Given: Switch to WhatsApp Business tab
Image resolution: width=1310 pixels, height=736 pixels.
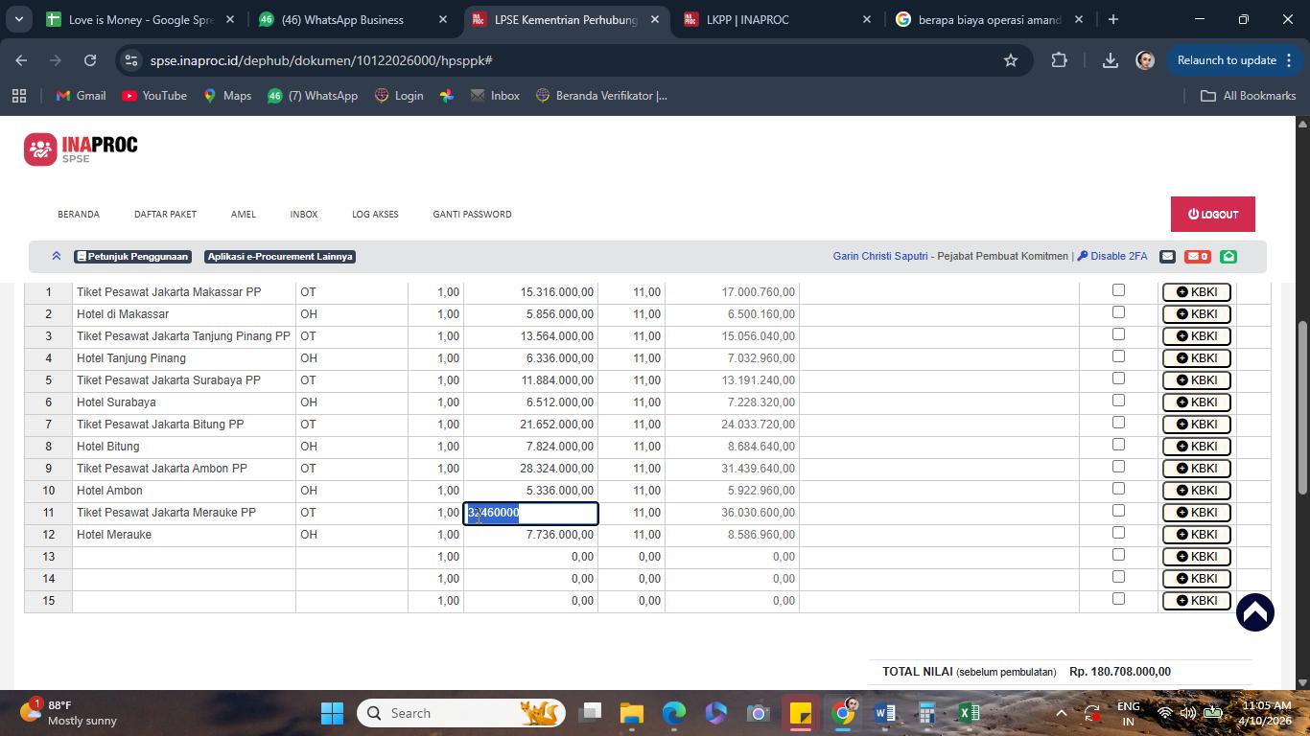Looking at the screenshot, I should click(x=353, y=19).
